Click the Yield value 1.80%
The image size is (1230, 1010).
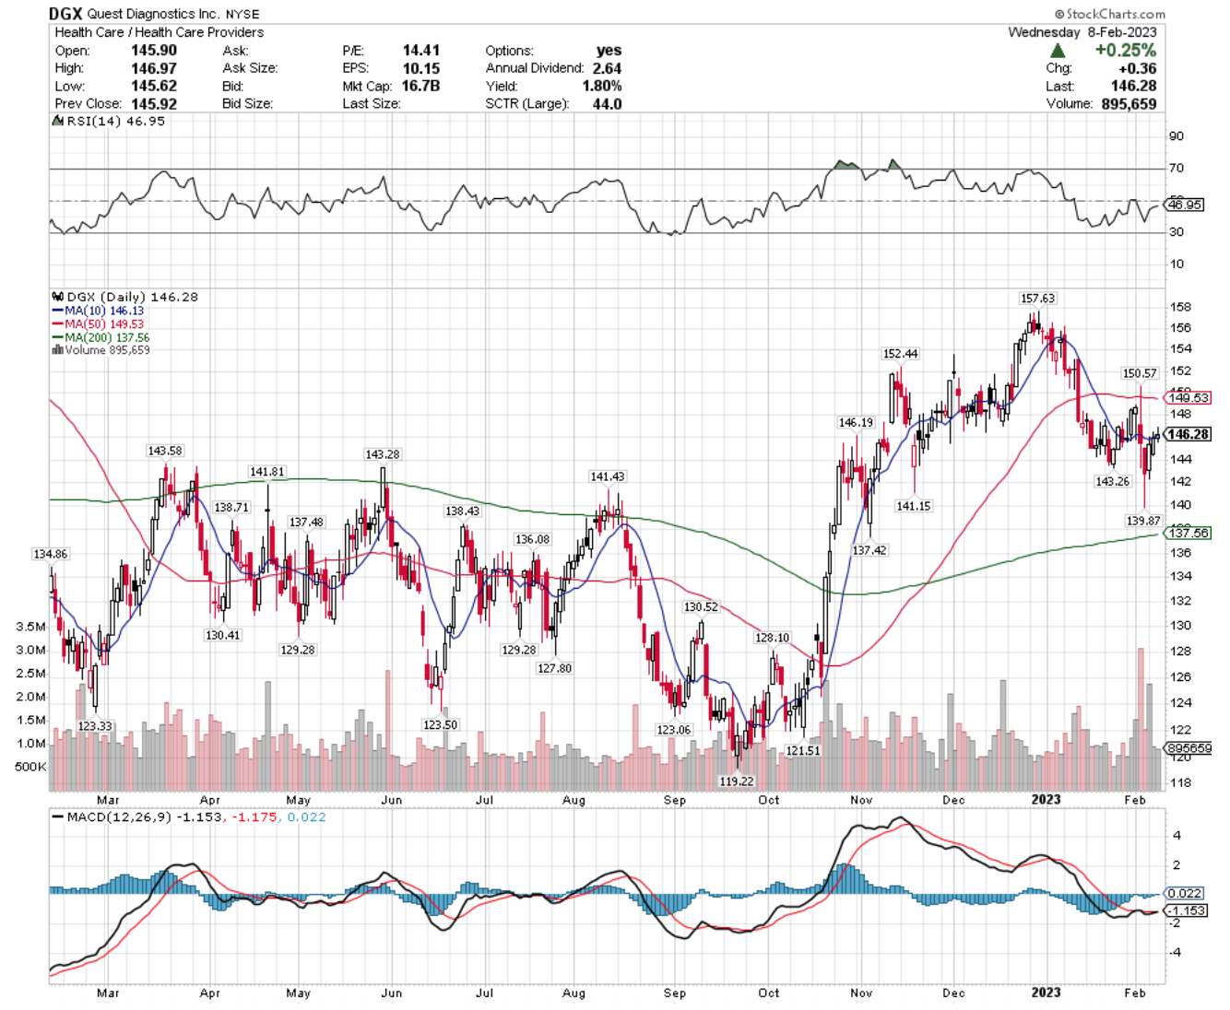click(602, 86)
